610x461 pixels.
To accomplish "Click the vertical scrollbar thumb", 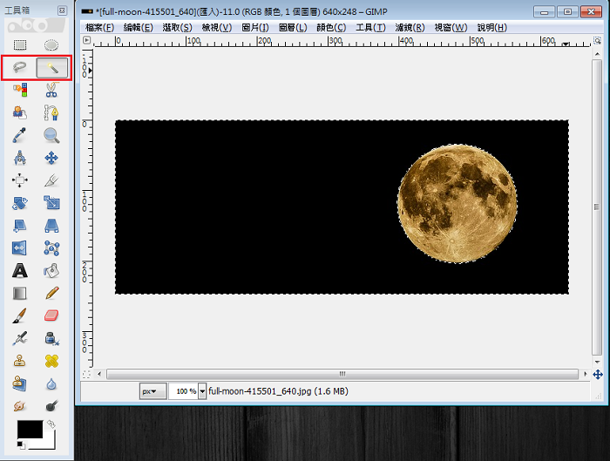I will [x=597, y=207].
